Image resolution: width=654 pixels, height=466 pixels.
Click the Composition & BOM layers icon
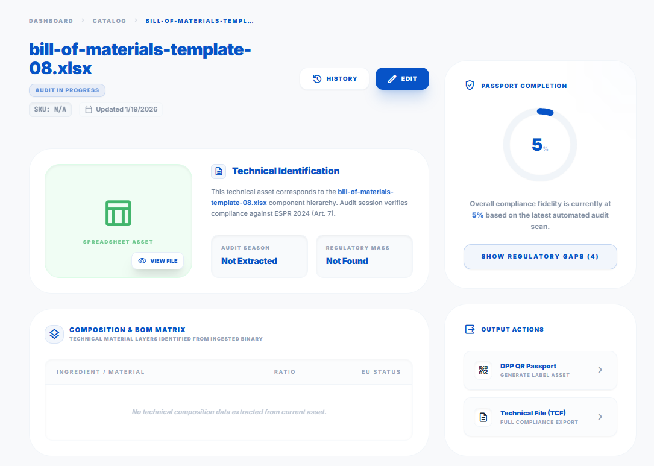54,334
